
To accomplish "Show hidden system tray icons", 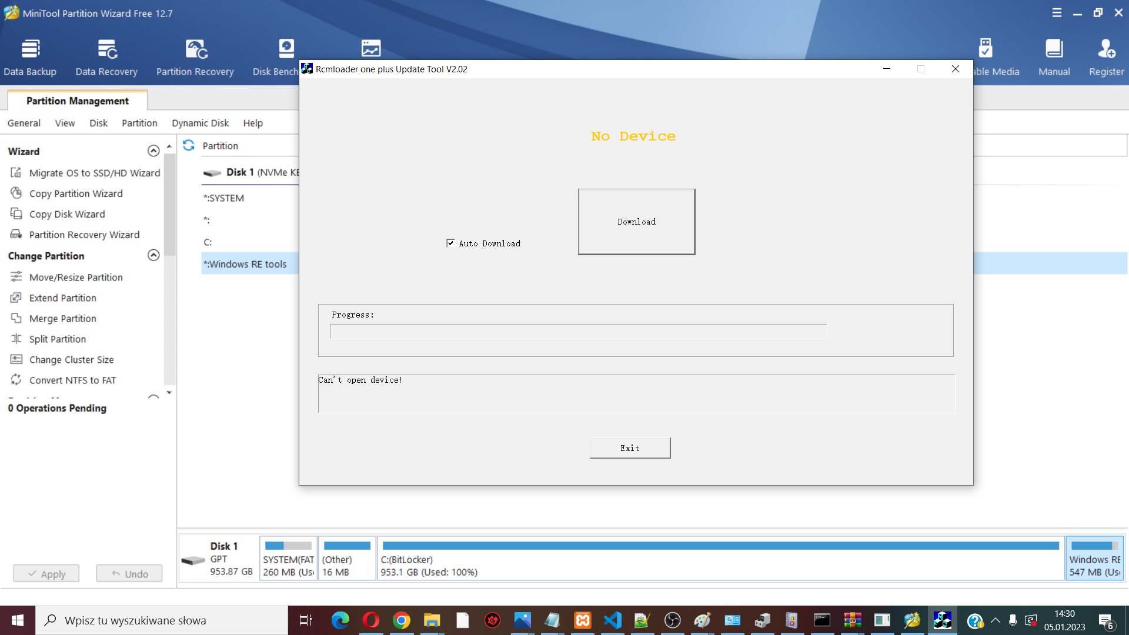I will 996,620.
